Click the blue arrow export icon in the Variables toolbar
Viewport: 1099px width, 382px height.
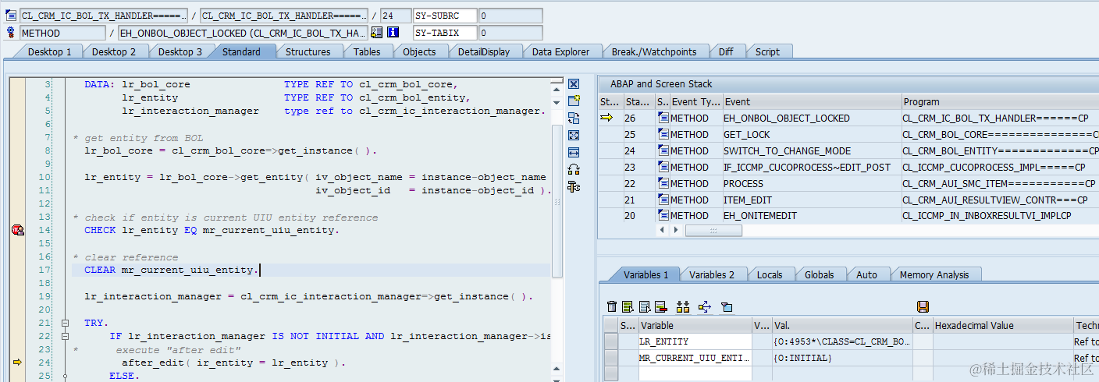(705, 307)
